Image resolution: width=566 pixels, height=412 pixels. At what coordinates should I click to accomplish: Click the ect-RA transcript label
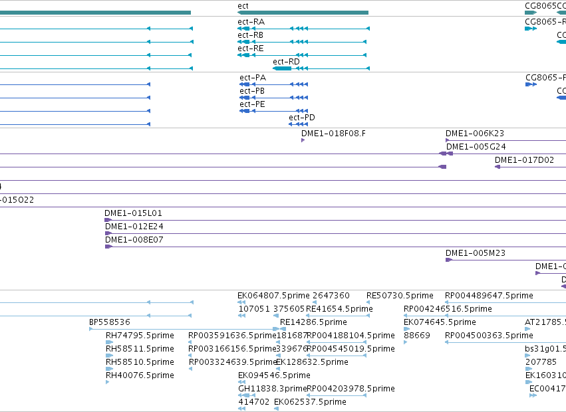coord(251,22)
